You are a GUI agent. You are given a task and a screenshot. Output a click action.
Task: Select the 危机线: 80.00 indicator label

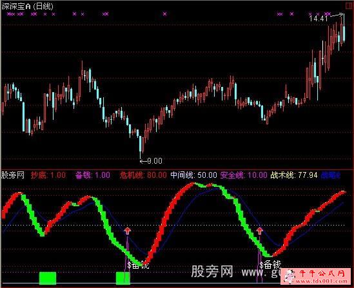143,175
